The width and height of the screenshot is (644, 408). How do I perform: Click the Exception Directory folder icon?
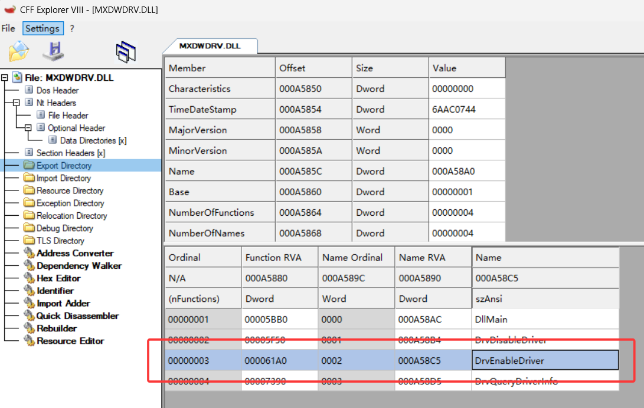[x=29, y=203]
